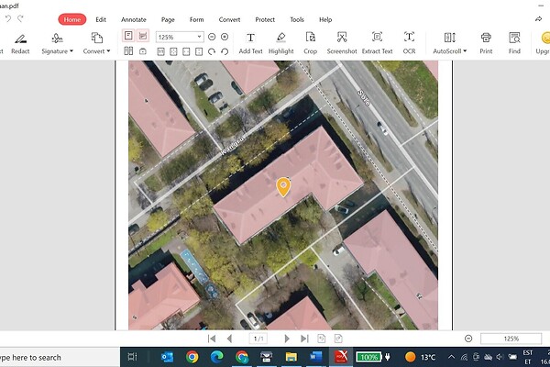Click the Add Text tool
The image size is (550, 367).
250,42
